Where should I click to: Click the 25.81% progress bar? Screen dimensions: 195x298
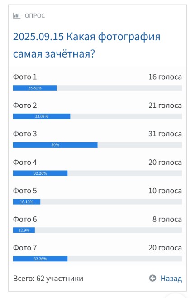point(97,88)
